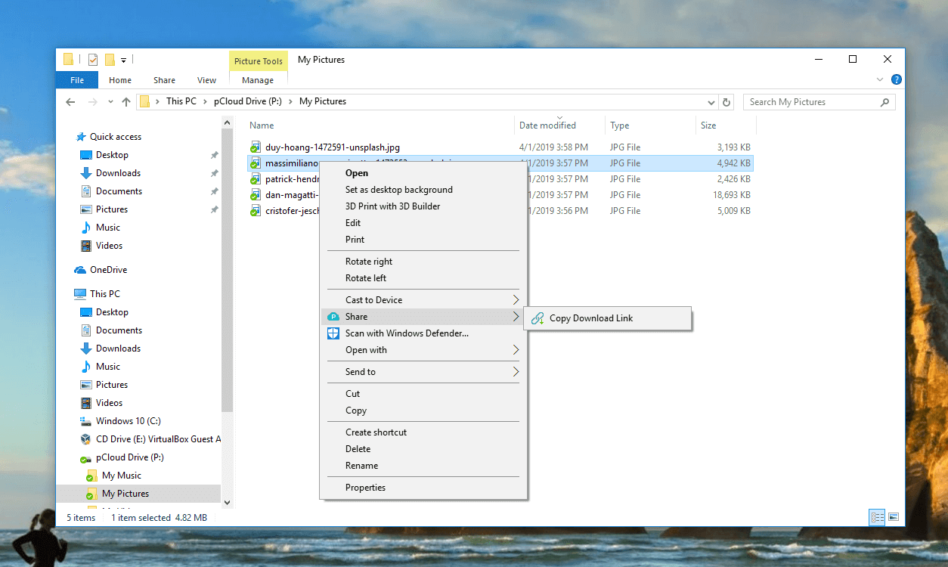The height and width of the screenshot is (567, 948).
Task: Go up one folder with Up arrow
Action: click(126, 102)
